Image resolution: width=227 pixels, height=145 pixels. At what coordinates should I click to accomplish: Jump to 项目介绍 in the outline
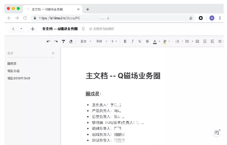tap(13, 71)
